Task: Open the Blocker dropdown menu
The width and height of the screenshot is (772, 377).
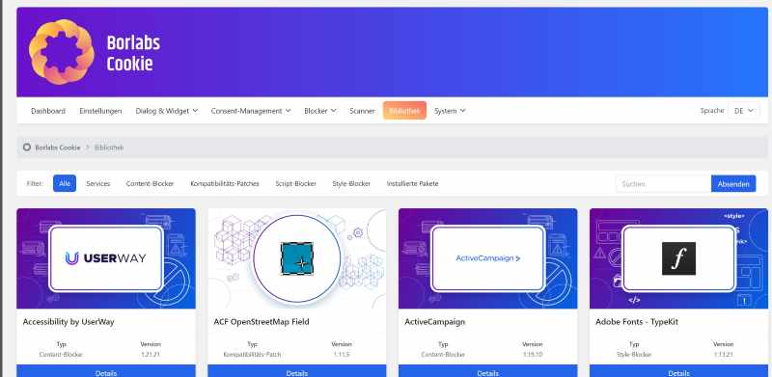Action: point(320,111)
